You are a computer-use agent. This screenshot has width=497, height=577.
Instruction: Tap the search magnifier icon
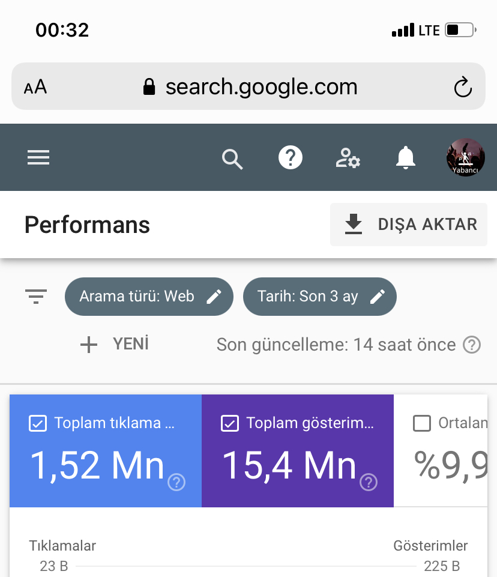pos(232,159)
